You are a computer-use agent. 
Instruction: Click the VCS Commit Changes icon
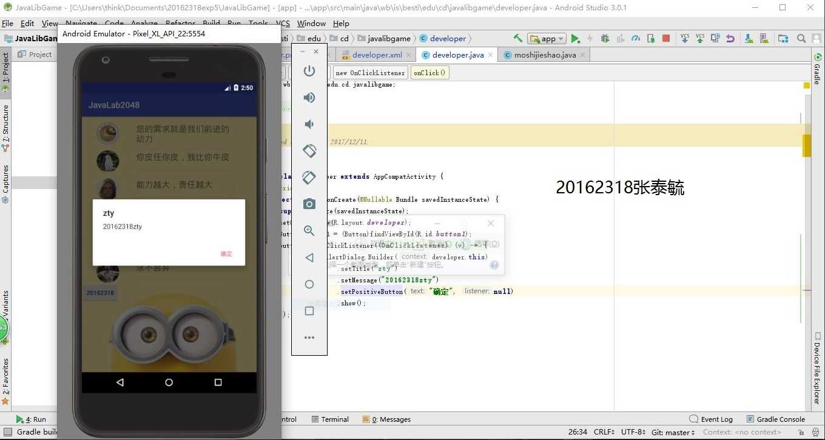(700, 38)
